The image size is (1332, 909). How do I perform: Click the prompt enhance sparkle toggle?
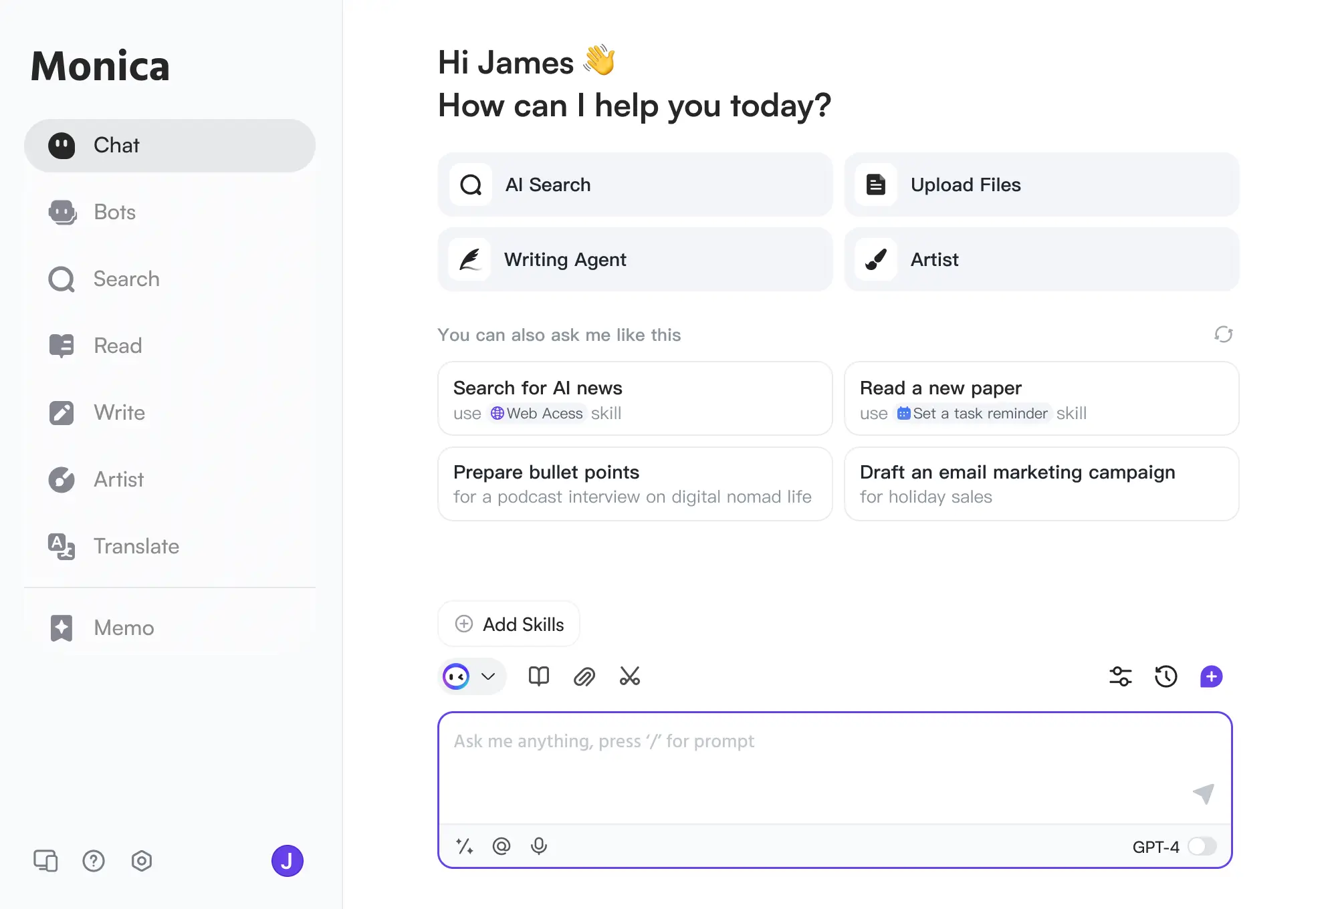click(x=465, y=846)
